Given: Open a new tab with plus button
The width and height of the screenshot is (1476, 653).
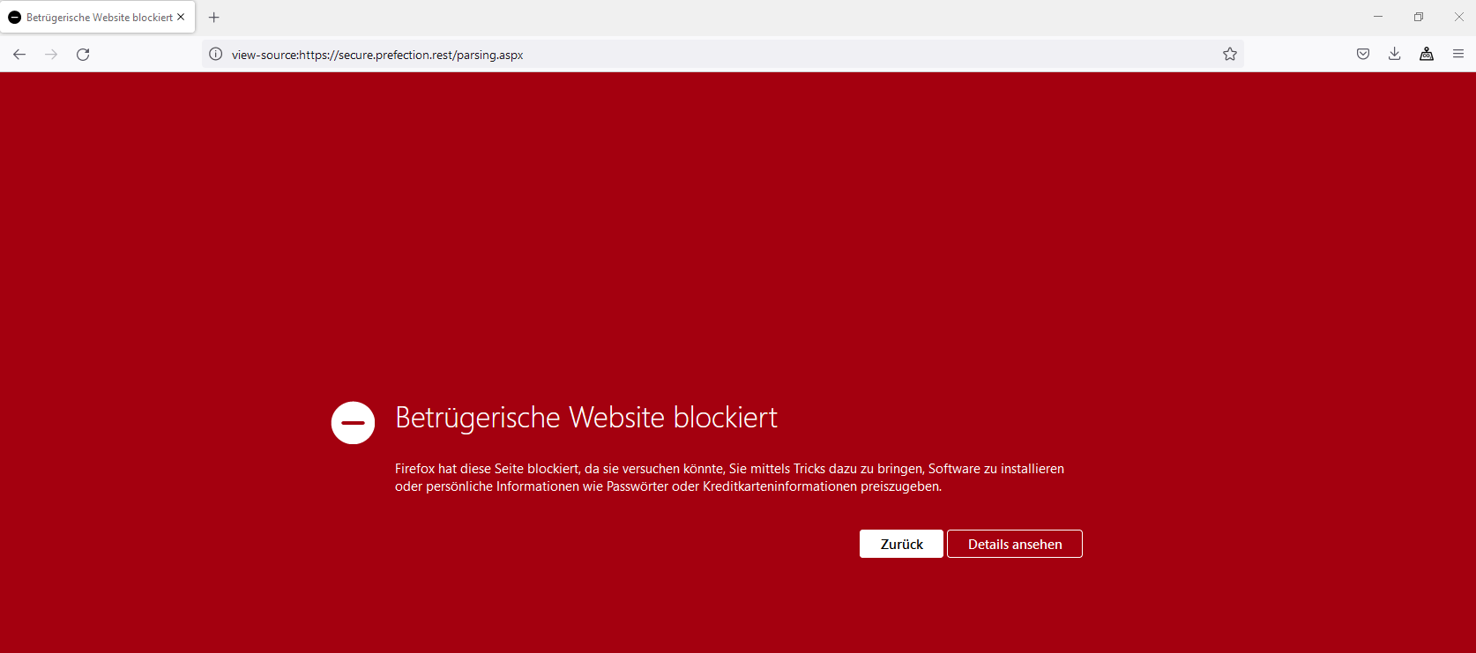Looking at the screenshot, I should (214, 18).
